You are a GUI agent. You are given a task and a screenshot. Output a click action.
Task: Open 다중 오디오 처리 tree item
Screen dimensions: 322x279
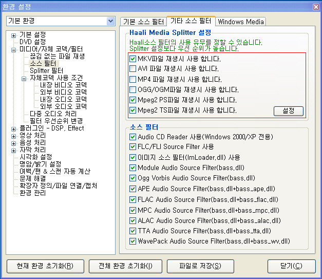point(53,114)
